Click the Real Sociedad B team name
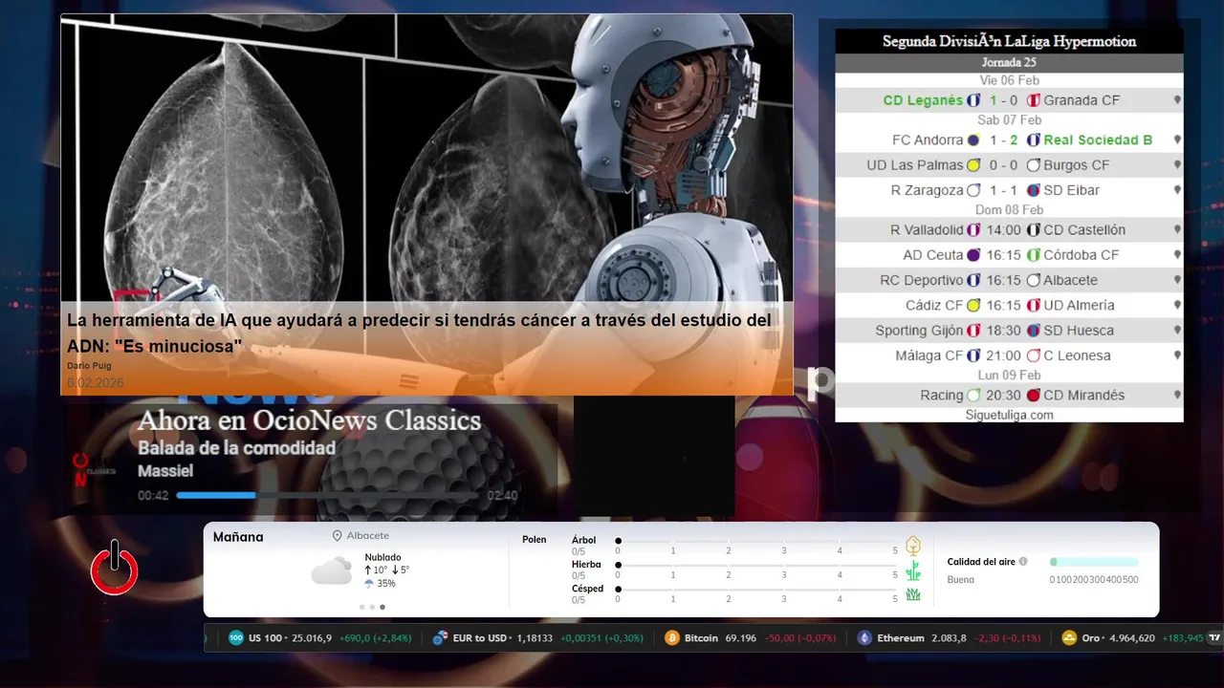This screenshot has height=688, width=1224. (x=1098, y=140)
